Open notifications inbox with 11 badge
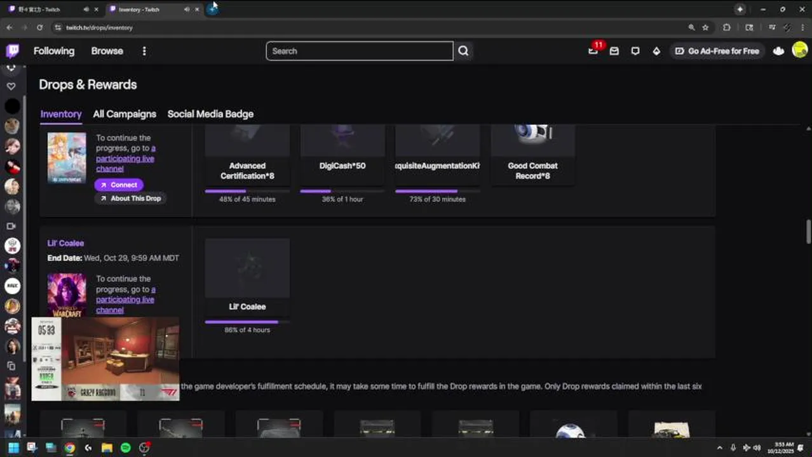Viewport: 812px width, 457px height. click(593, 51)
